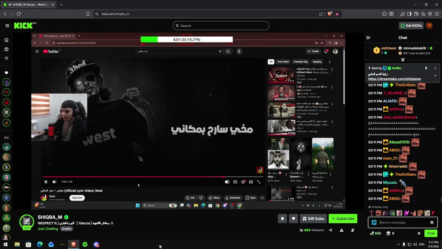Open File Explorer from taskbar
The image size is (442, 249).
click(x=17, y=245)
